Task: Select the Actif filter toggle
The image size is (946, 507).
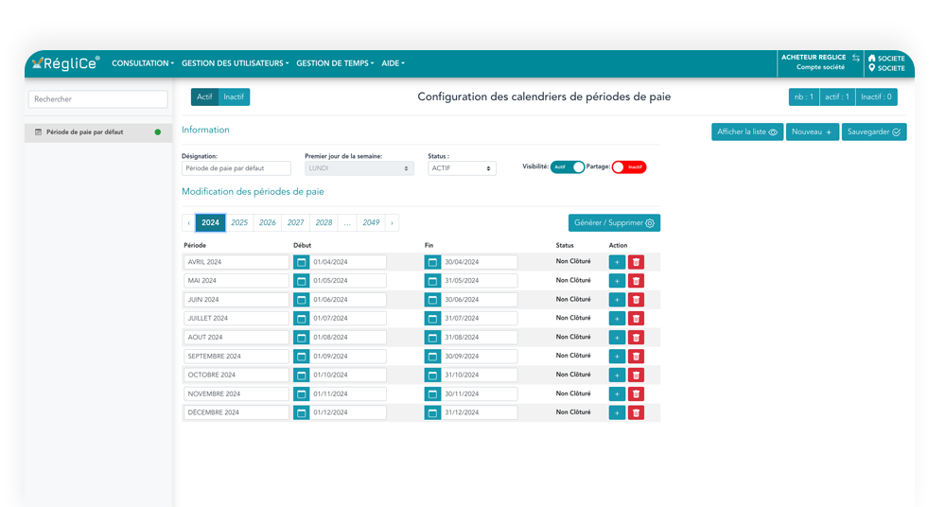Action: (204, 96)
